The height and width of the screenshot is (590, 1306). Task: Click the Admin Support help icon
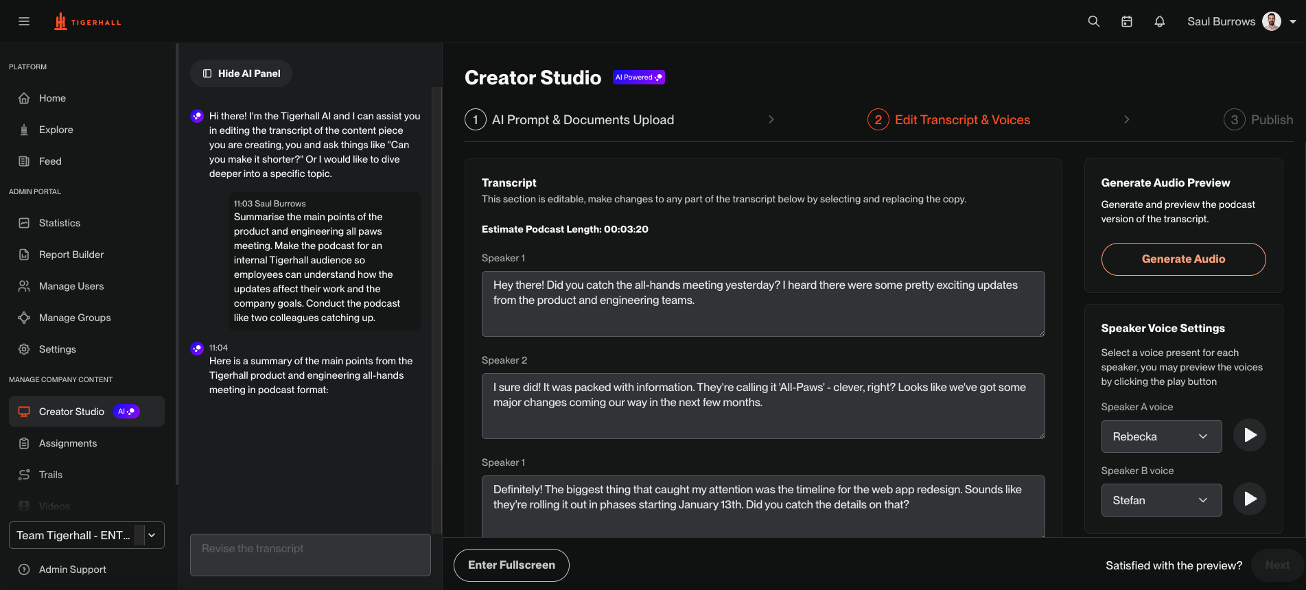(x=24, y=569)
